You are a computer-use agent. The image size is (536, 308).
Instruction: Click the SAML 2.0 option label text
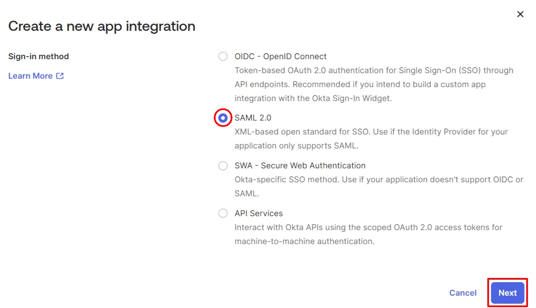pyautogui.click(x=253, y=118)
